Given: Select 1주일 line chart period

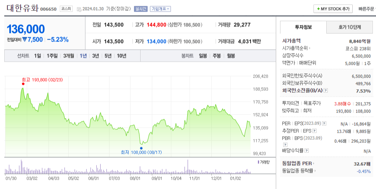Looking at the screenshot, I should click(x=52, y=56).
